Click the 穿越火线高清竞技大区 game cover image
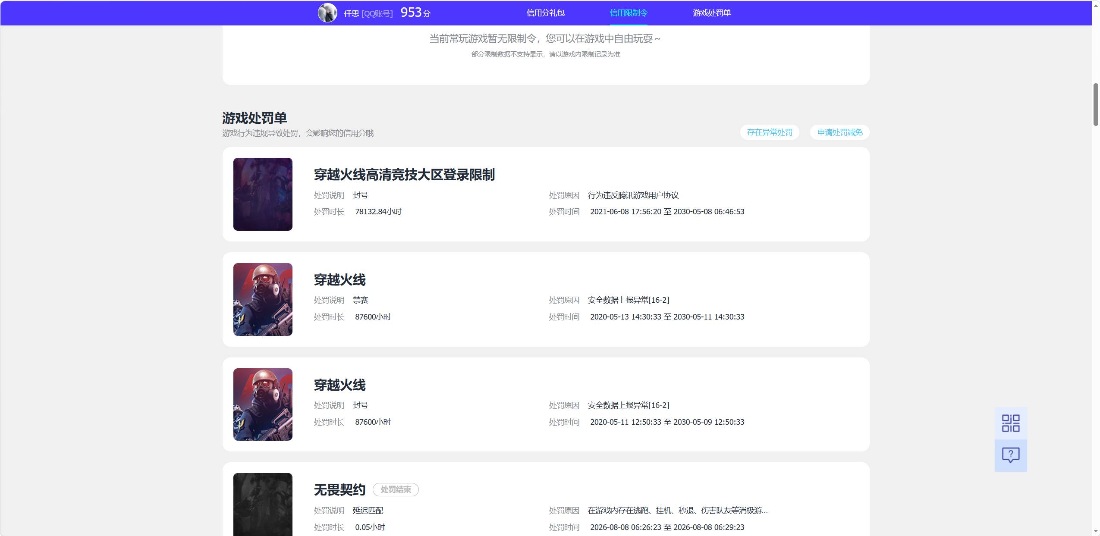 coord(263,194)
